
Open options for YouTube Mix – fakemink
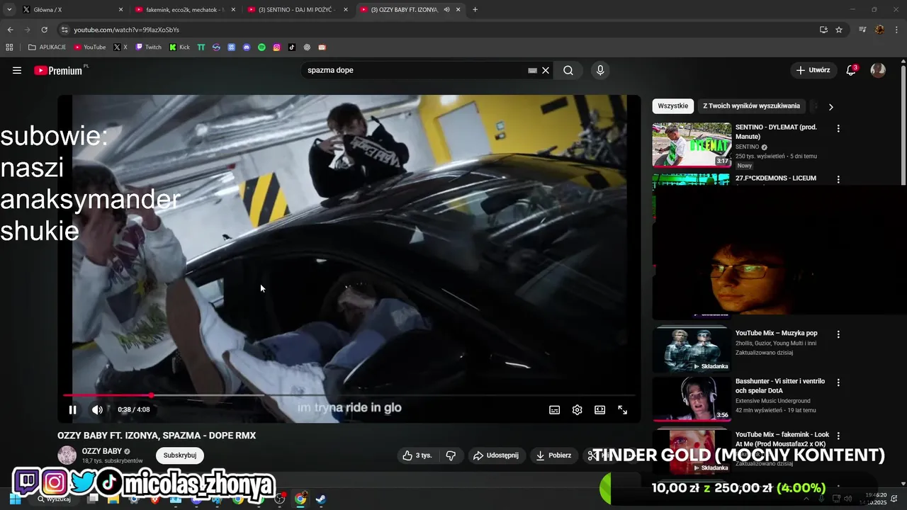pos(838,436)
